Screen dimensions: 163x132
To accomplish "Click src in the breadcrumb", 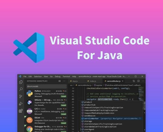I will [x=71, y=85].
